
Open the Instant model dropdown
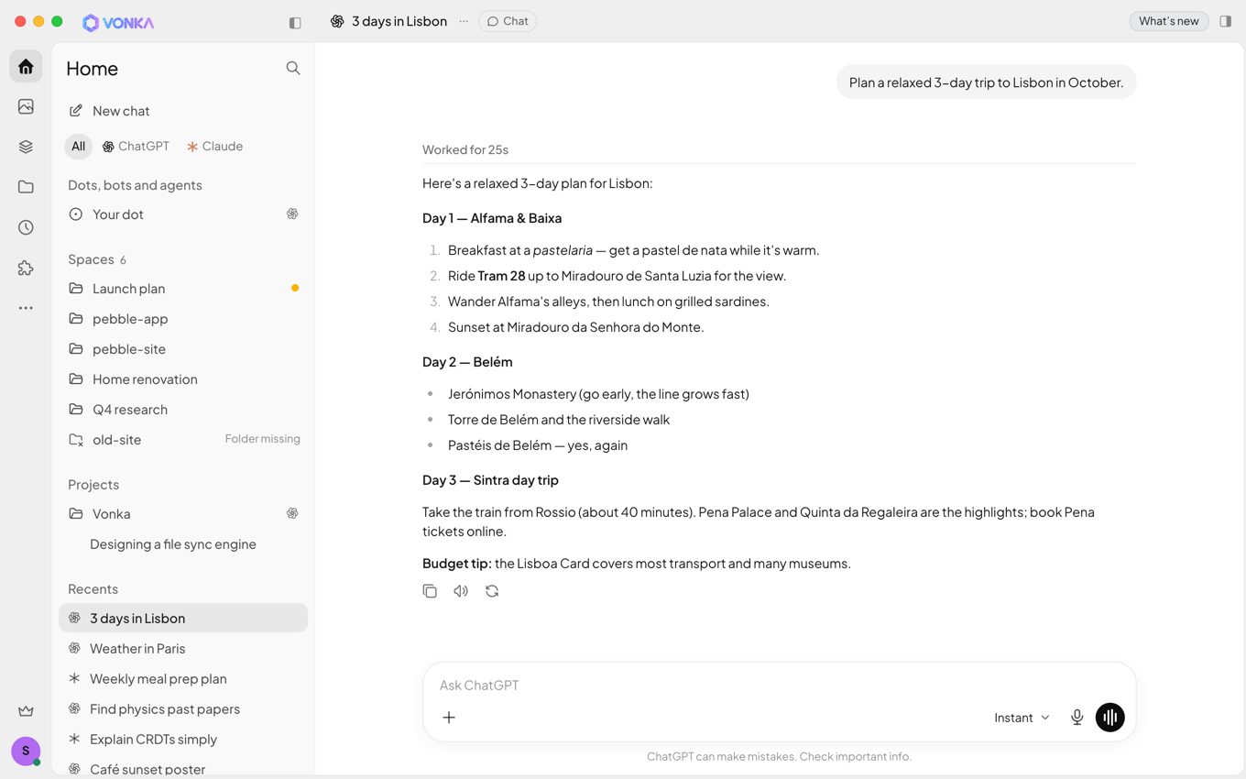[1022, 718]
